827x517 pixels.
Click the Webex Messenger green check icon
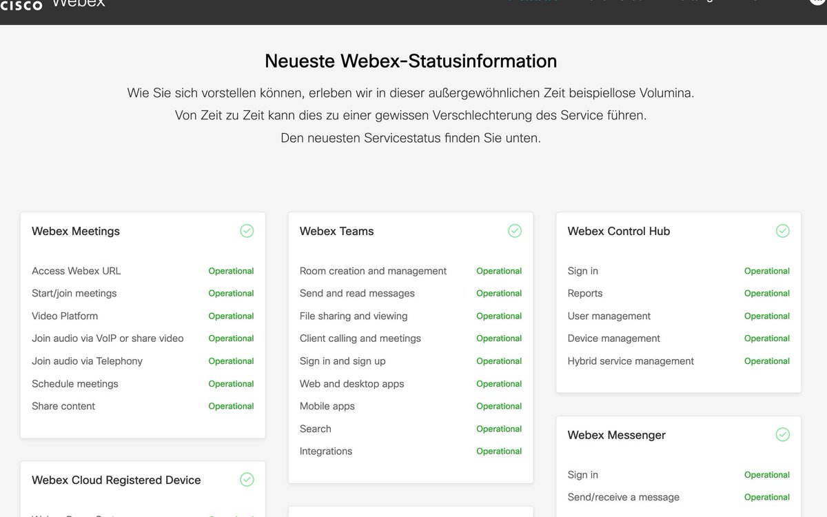(x=783, y=434)
